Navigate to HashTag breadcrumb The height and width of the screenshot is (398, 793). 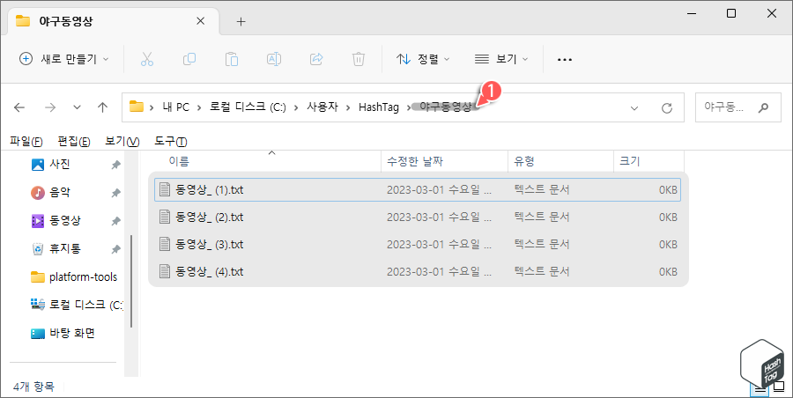point(378,107)
